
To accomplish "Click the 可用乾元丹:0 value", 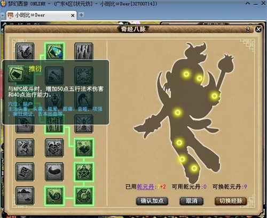I will pos(189,187).
